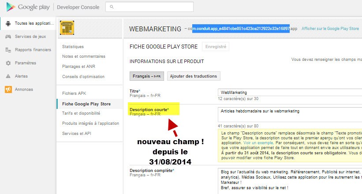Click the game controller icon
The height and width of the screenshot is (194, 362).
pos(8,37)
